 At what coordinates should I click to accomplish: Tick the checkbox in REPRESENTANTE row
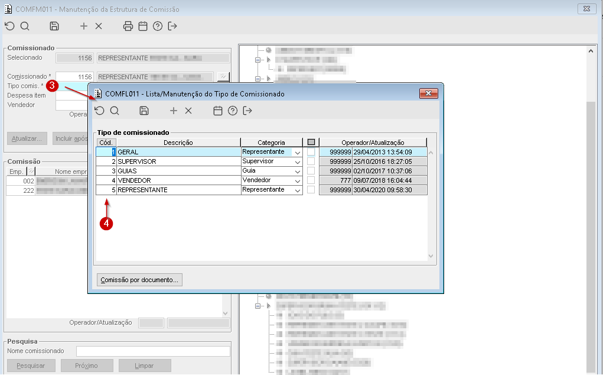pyautogui.click(x=311, y=189)
